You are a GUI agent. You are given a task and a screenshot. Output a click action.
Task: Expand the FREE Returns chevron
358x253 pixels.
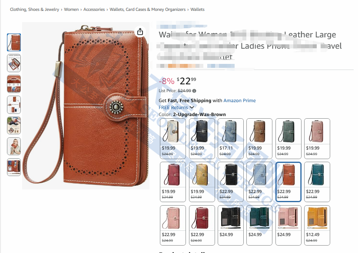tap(192, 107)
